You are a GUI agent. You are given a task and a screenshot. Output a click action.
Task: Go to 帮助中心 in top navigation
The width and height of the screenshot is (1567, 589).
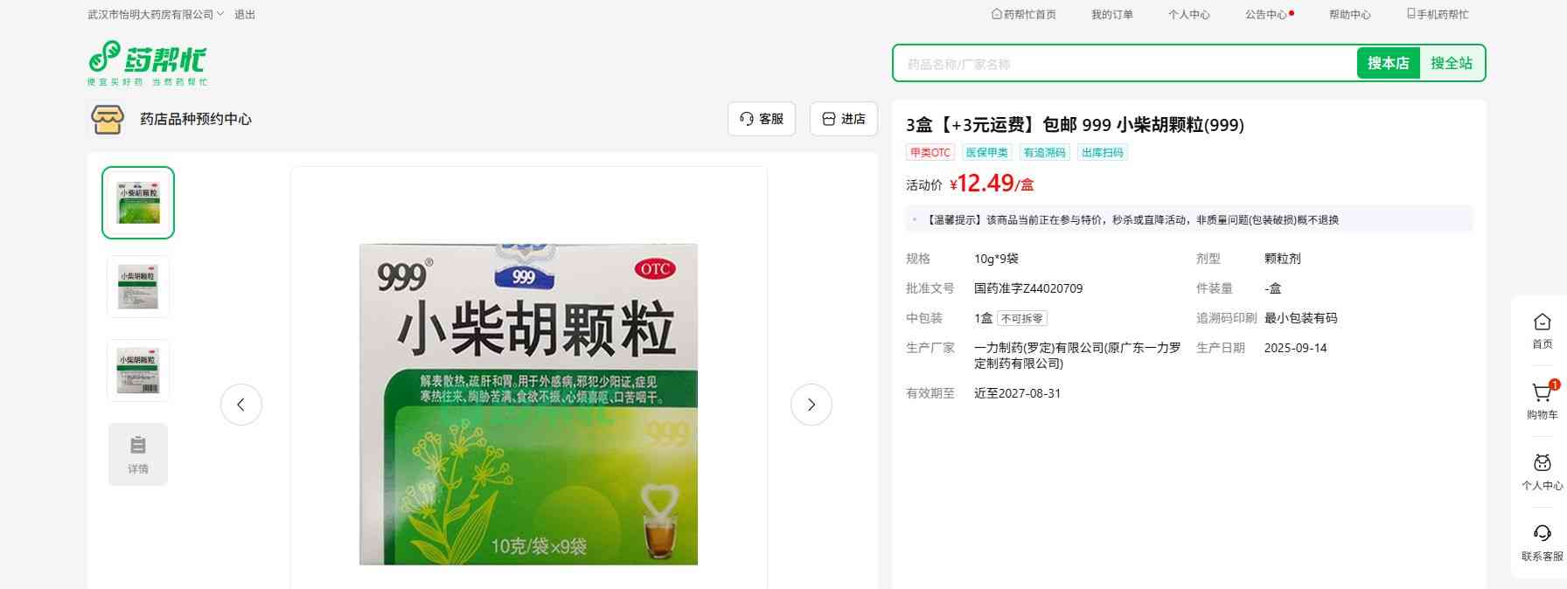coord(1349,15)
